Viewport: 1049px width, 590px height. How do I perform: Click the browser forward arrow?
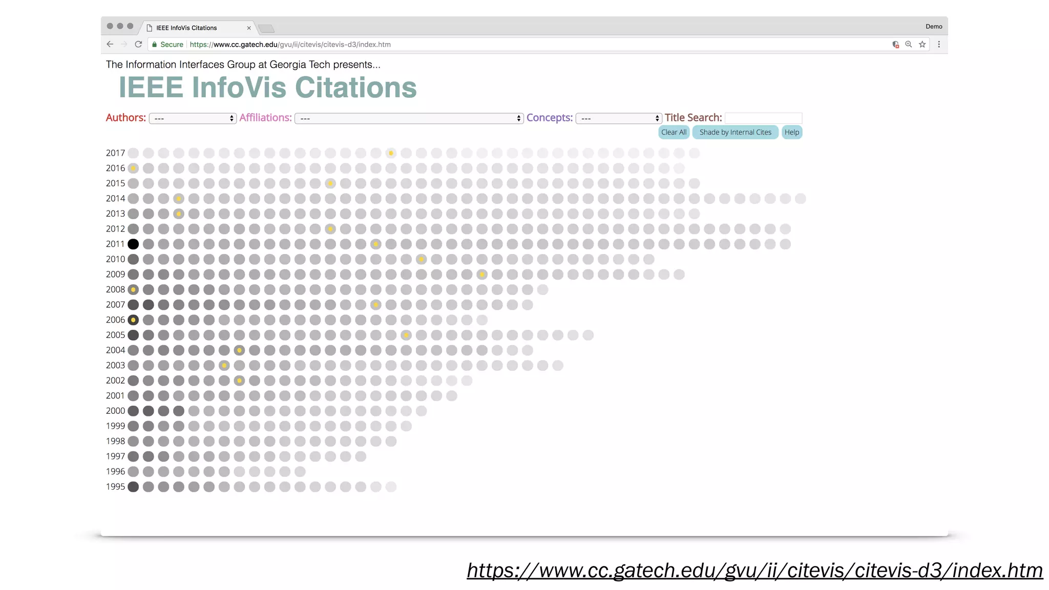point(124,45)
